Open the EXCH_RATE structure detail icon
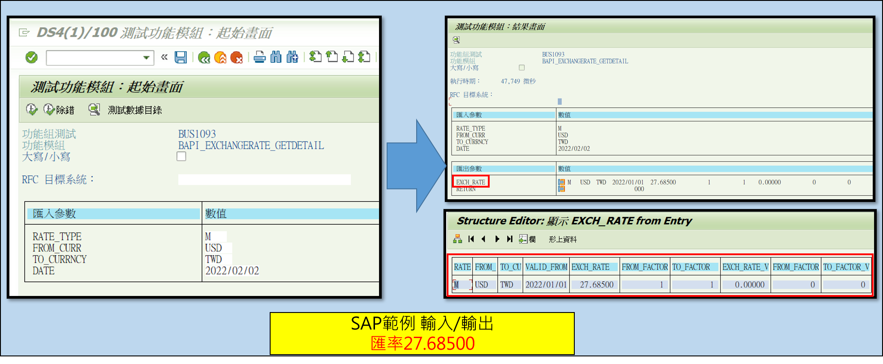This screenshot has width=883, height=364. [x=561, y=182]
